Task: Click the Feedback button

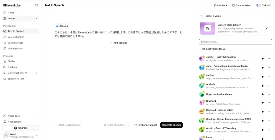Action: (x=220, y=5)
